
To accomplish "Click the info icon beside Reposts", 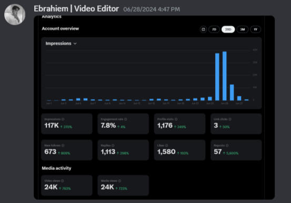I will coord(227,146).
